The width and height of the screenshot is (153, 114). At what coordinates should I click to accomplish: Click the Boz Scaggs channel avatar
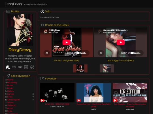pos(100,32)
